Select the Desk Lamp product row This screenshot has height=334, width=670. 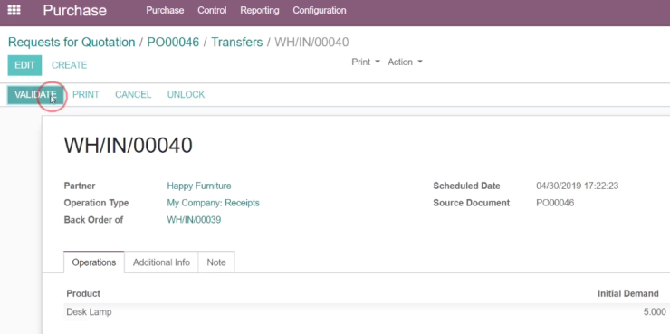[366, 312]
